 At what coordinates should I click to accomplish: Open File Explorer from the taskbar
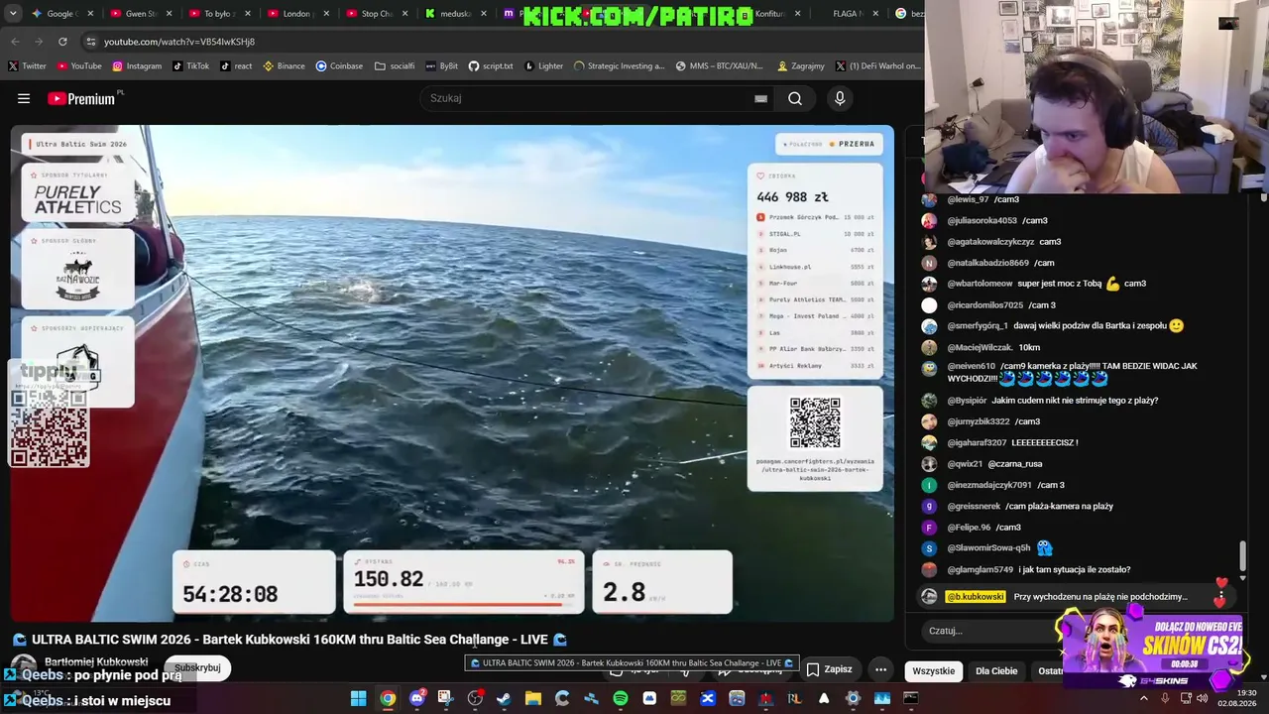click(533, 698)
